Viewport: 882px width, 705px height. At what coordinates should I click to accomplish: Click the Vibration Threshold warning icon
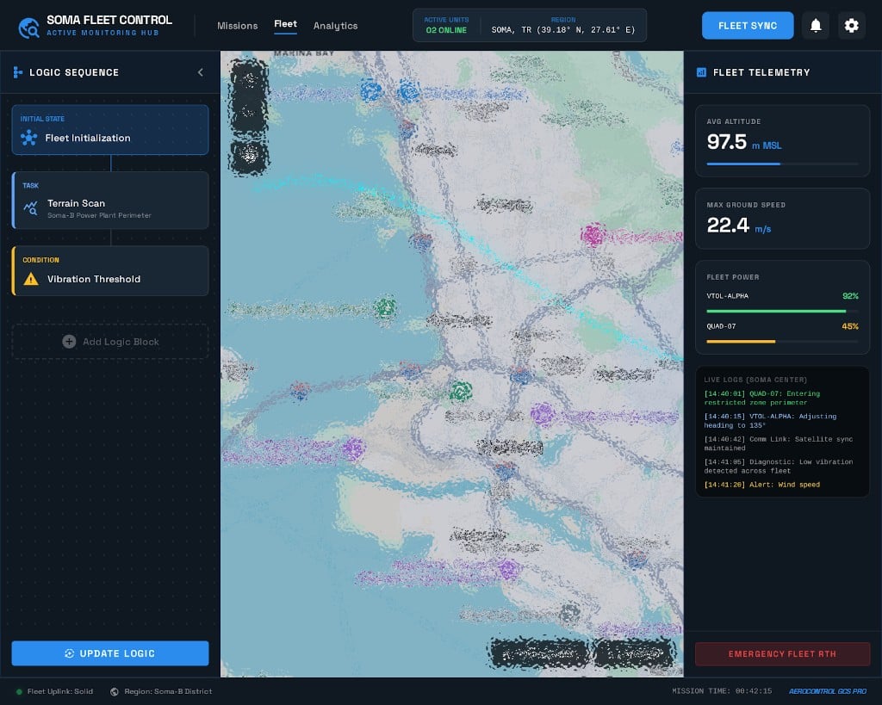click(30, 279)
